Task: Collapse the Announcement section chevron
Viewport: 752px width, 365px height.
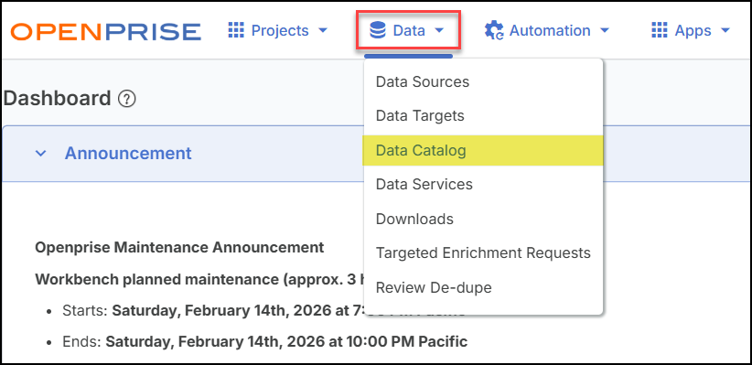Action: coord(41,154)
